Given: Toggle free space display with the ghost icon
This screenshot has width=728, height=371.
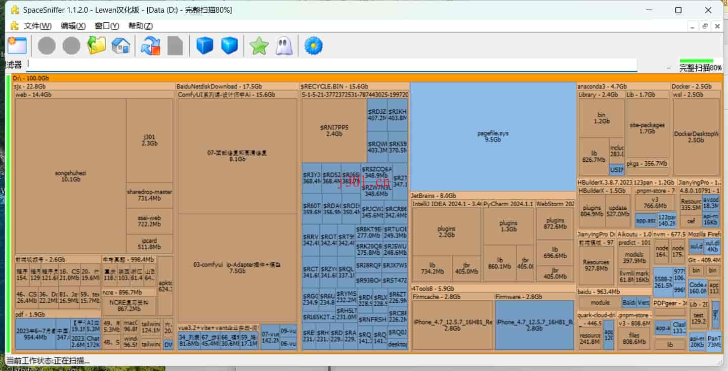Looking at the screenshot, I should 283,45.
